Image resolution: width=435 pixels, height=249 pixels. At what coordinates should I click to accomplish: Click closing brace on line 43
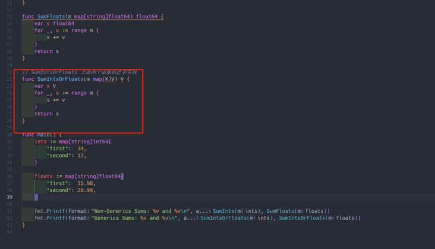(x=24, y=225)
